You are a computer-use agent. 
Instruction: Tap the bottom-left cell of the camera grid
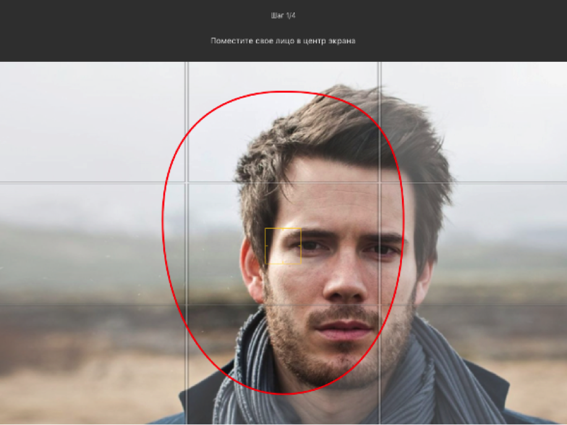(x=93, y=364)
